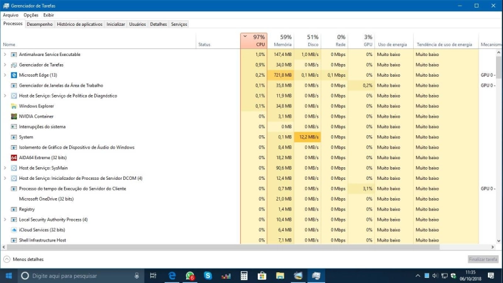Screen dimensions: 503x283
Task: Open the Opções menu
Action: click(31, 15)
